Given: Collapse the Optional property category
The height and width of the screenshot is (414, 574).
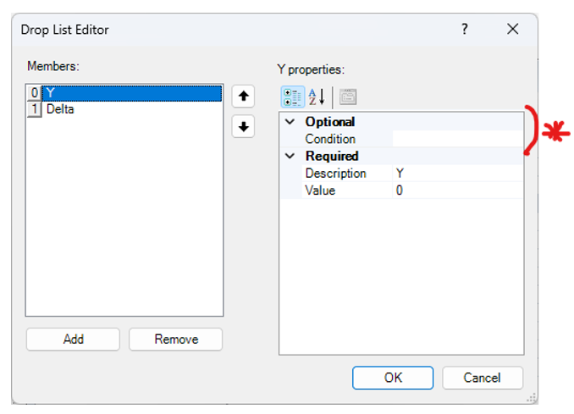Looking at the screenshot, I should point(290,122).
